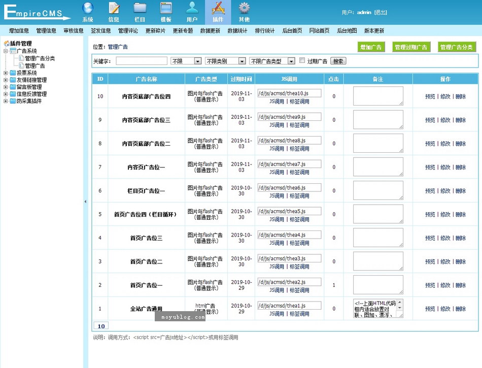Click JS调用 link for thea7.js row
Viewport: 482px width, 368px height.
click(277, 172)
